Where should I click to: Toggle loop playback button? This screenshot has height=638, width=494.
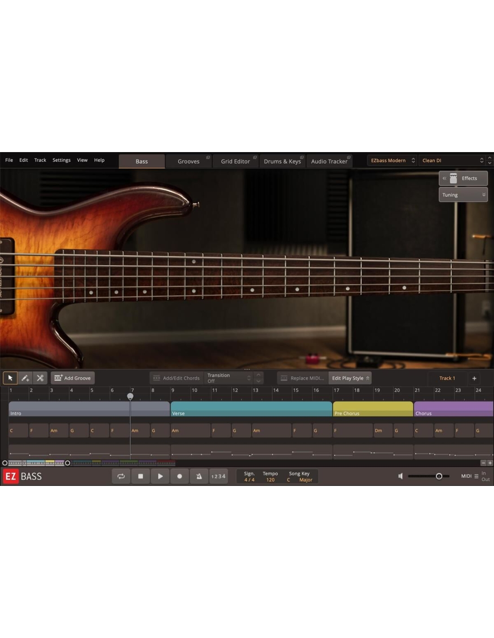(x=121, y=476)
